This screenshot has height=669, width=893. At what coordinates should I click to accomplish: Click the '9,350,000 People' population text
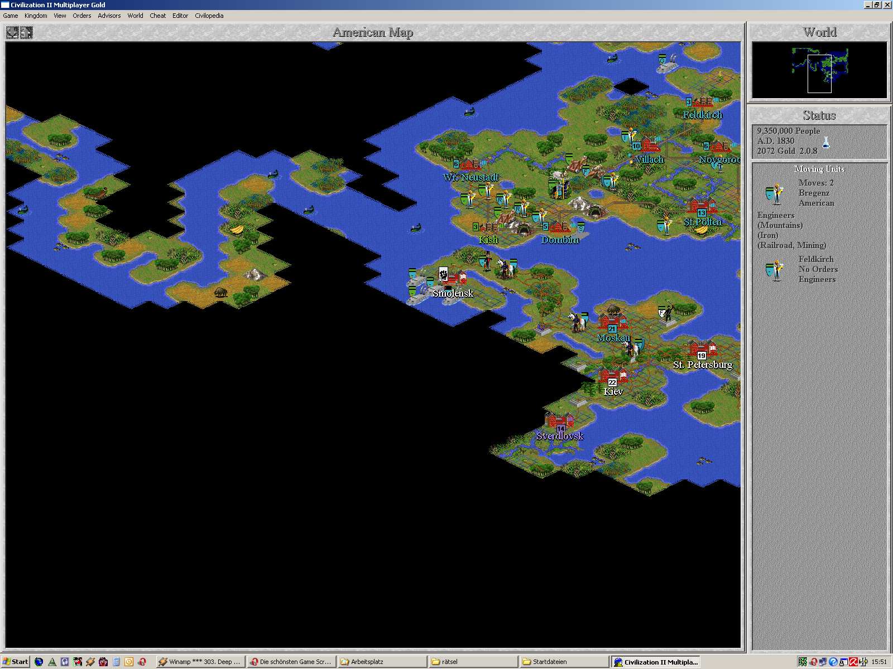[789, 131]
